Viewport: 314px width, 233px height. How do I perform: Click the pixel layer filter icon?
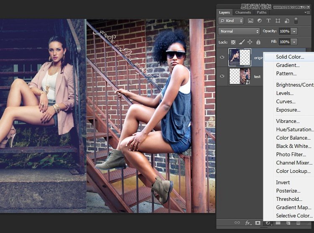pyautogui.click(x=251, y=20)
